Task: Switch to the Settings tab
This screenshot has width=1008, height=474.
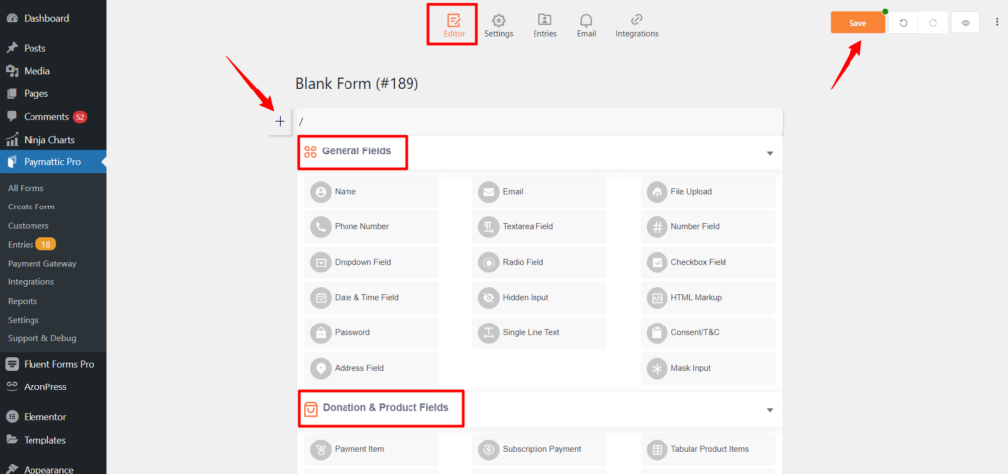Action: click(499, 27)
